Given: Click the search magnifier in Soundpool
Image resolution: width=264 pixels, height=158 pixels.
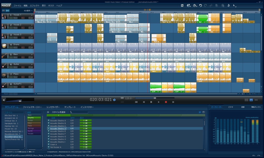Looking at the screenshot, I should [71, 112].
